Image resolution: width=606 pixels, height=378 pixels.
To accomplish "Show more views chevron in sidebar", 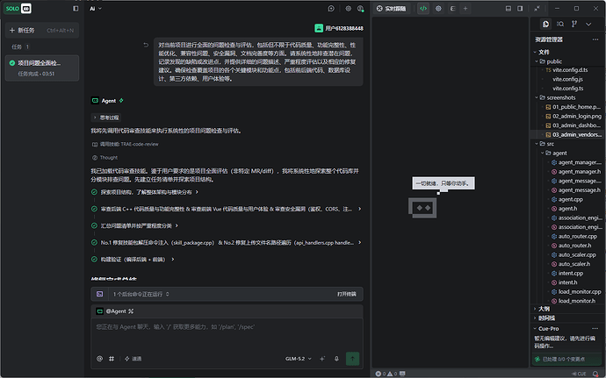I will coord(588,24).
